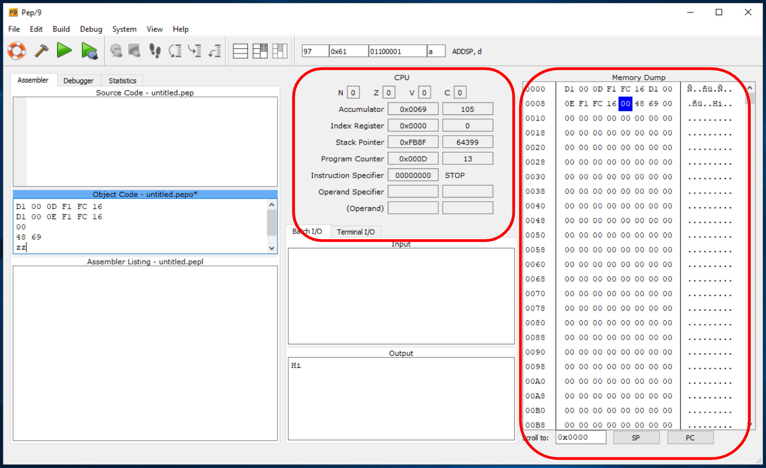Open the Terminal I/O tab
Image resolution: width=766 pixels, height=468 pixels.
pyautogui.click(x=356, y=232)
